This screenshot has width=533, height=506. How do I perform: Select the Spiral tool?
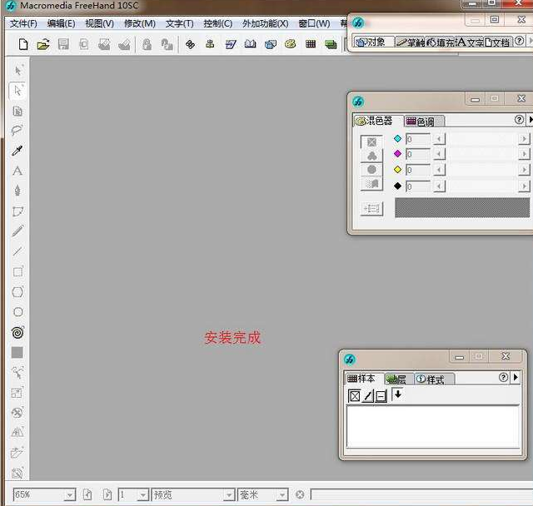(17, 332)
